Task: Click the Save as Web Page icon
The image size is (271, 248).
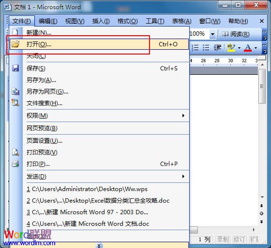Action: coord(15,92)
